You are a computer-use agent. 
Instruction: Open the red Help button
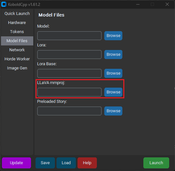[87, 163]
